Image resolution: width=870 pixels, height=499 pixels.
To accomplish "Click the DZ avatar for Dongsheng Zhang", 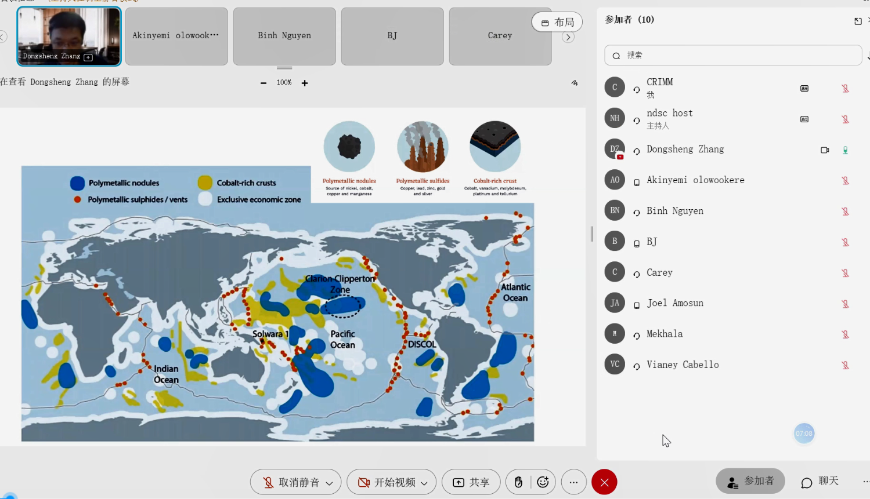I will [x=615, y=149].
